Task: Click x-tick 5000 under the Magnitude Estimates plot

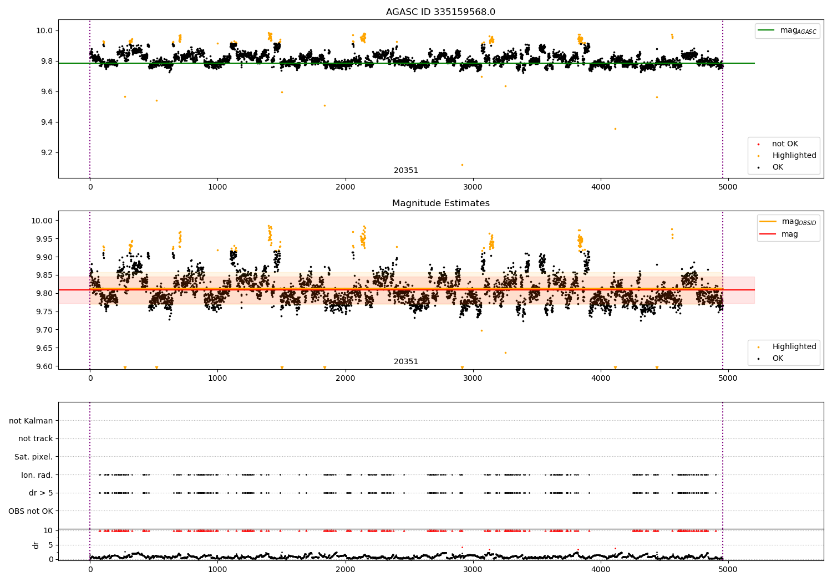Action: click(728, 379)
